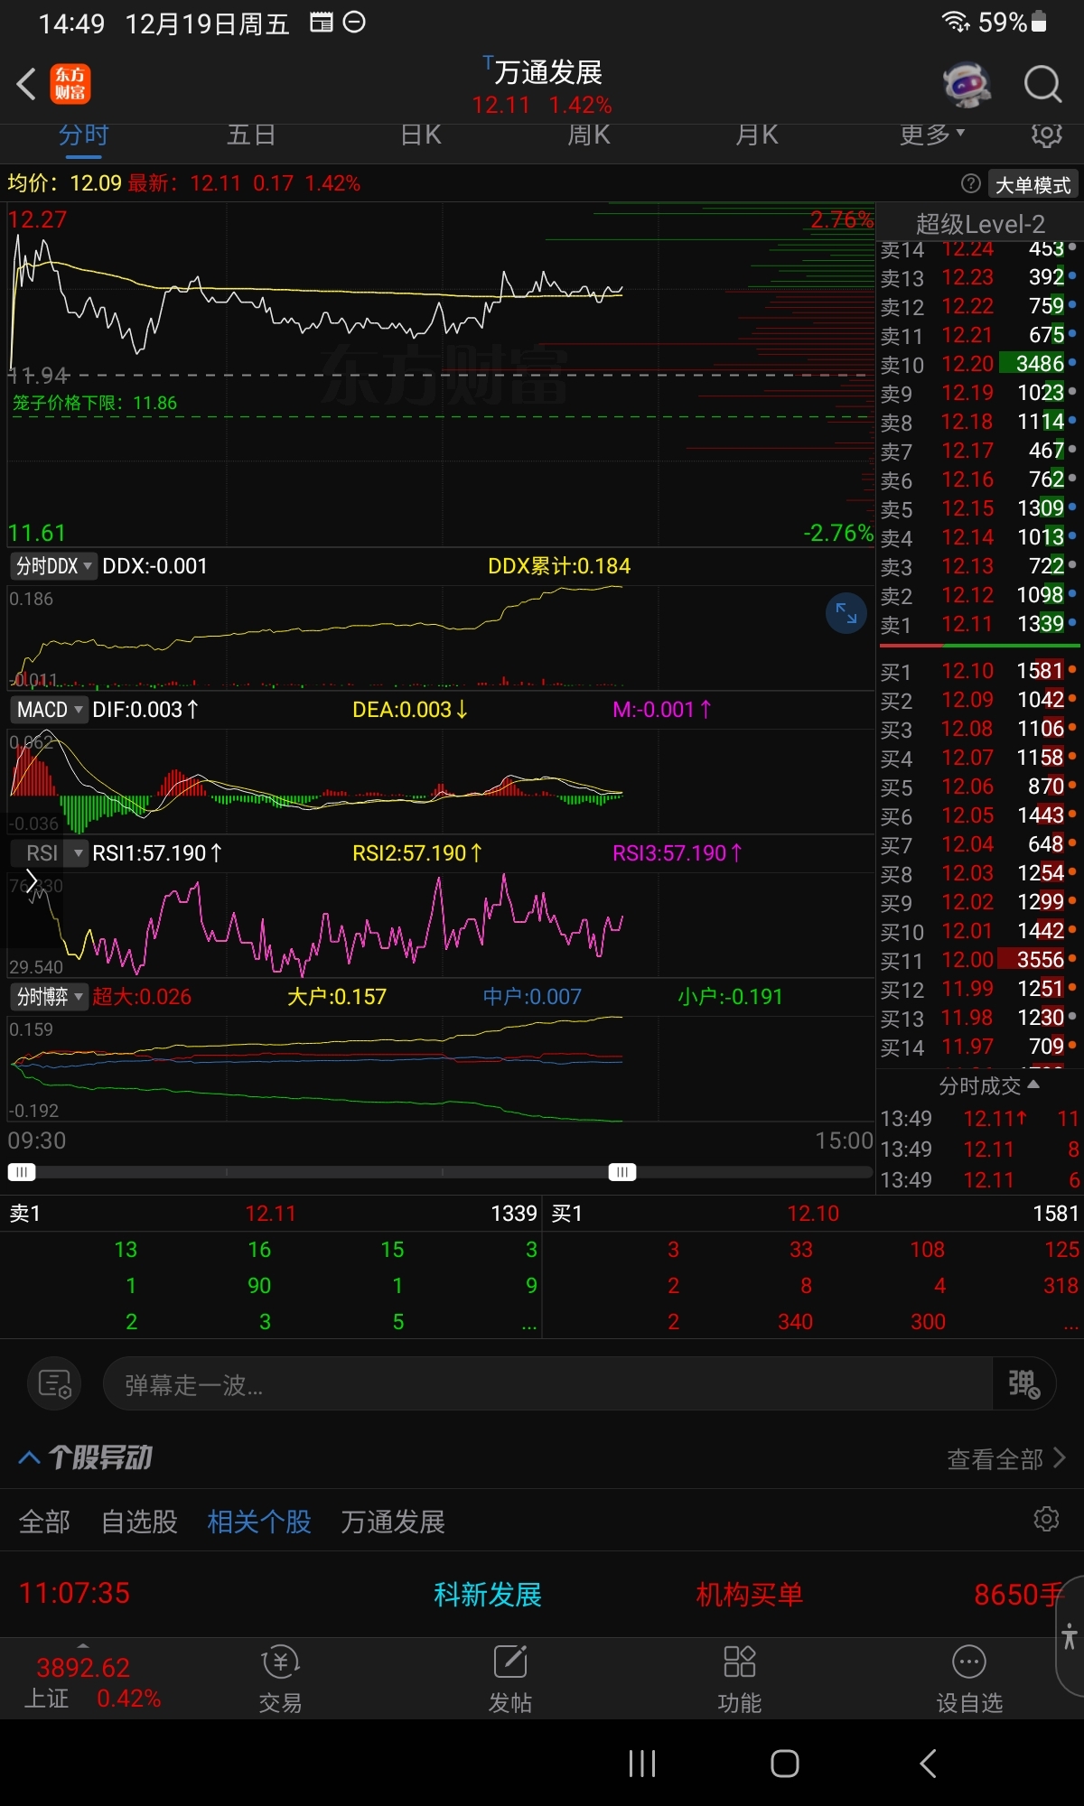Tap the 万通发展 stock title
Viewport: 1084px width, 1806px height.
click(x=547, y=72)
